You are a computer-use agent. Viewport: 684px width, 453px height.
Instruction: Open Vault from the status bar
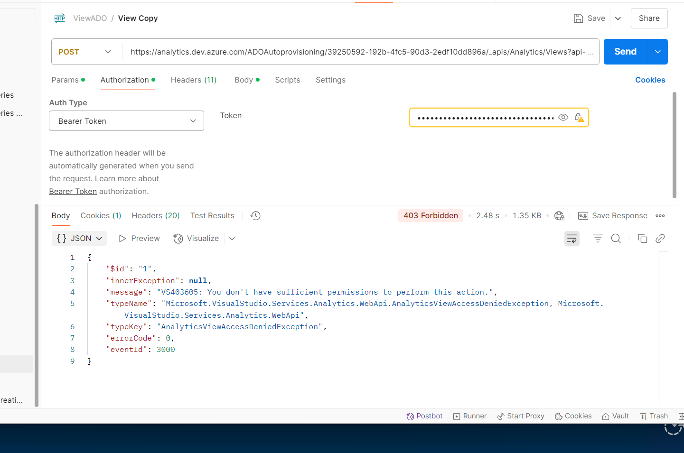(616, 416)
